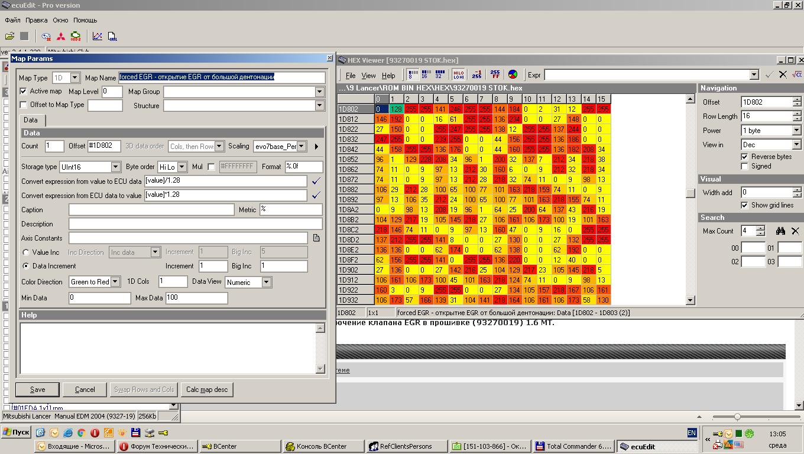Click the Mitsubishi logo toolbar icon

[x=61, y=37]
